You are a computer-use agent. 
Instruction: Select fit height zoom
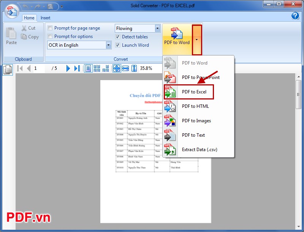[134, 68]
